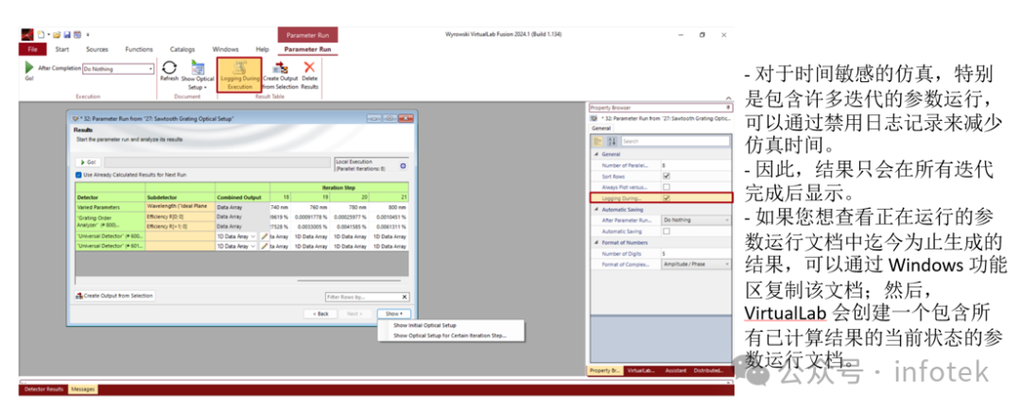The height and width of the screenshot is (412, 1021).
Task: Click the save disk icon in quick access toolbar
Action: coord(66,35)
